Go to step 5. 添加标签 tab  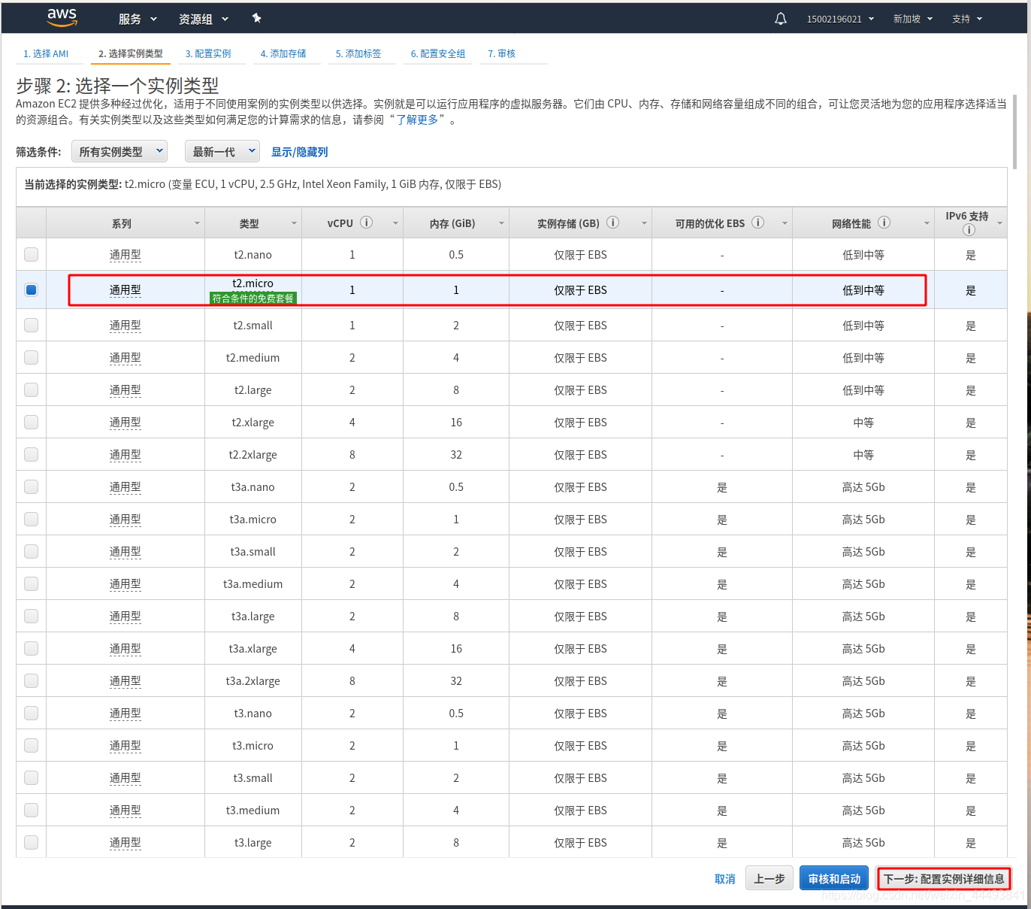coord(358,53)
